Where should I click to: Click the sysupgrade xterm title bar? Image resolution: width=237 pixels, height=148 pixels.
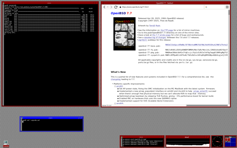pyautogui.click(x=49, y=3)
